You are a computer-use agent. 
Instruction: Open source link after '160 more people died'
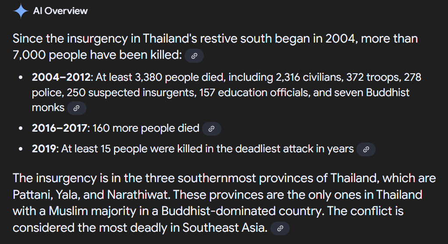pos(211,129)
